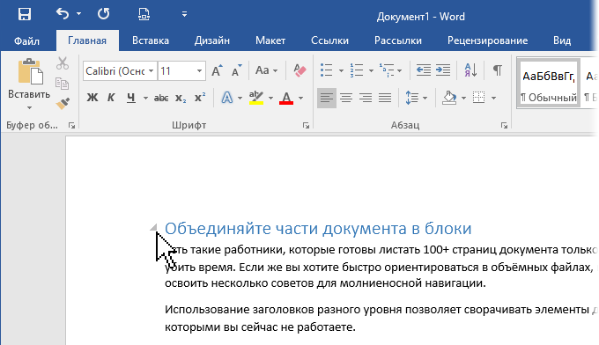
Task: Sort text with the А-Я sort icon
Action: click(x=470, y=70)
